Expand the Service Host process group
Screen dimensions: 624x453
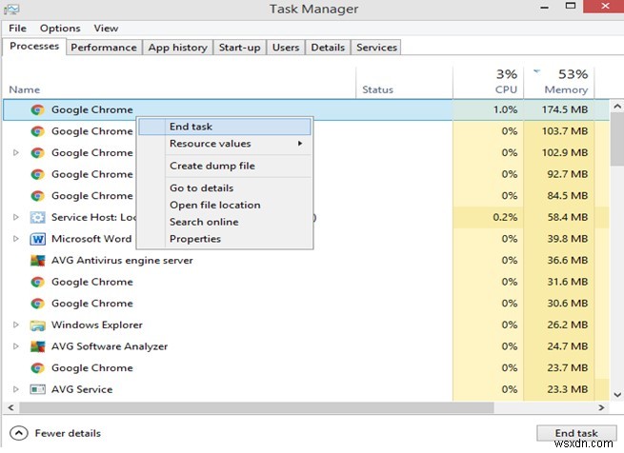(x=15, y=218)
